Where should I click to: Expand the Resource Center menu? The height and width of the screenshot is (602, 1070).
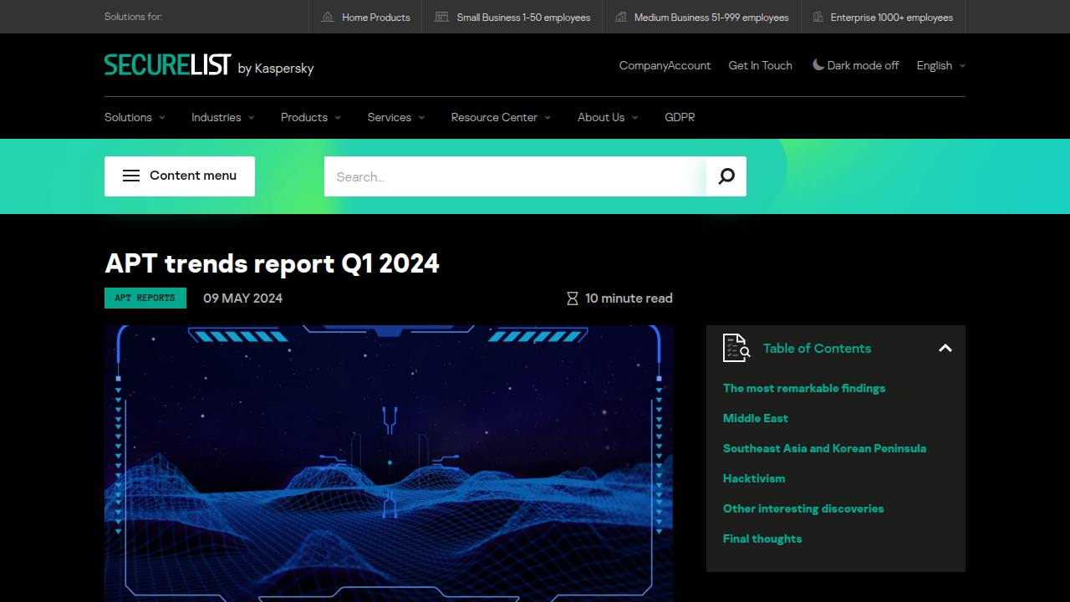click(x=501, y=117)
